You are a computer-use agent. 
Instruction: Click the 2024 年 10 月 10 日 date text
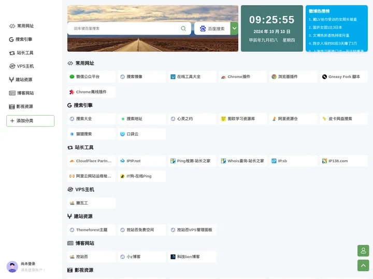pos(272,32)
